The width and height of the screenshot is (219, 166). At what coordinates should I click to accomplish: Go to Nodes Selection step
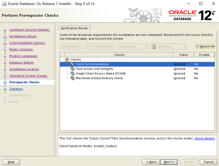point(21,49)
